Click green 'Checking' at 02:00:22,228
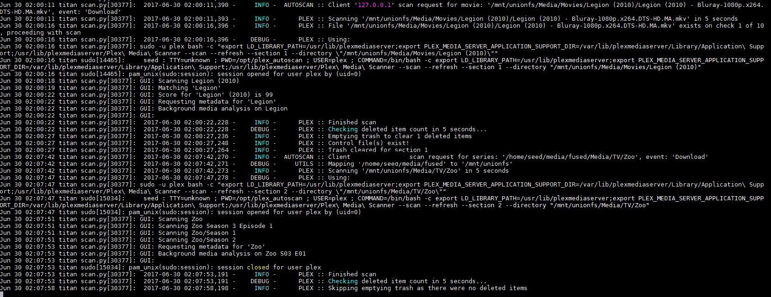Image resolution: width=771 pixels, height=297 pixels. pos(343,129)
